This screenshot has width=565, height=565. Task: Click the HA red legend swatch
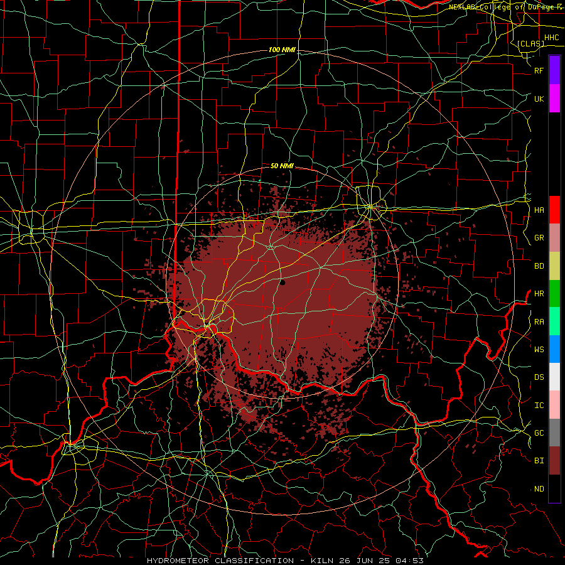coord(554,210)
